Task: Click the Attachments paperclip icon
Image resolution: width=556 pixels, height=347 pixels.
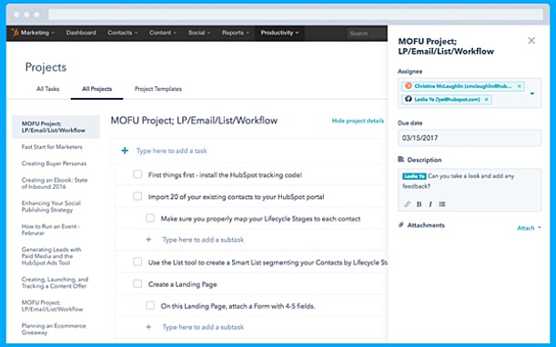Action: [401, 225]
